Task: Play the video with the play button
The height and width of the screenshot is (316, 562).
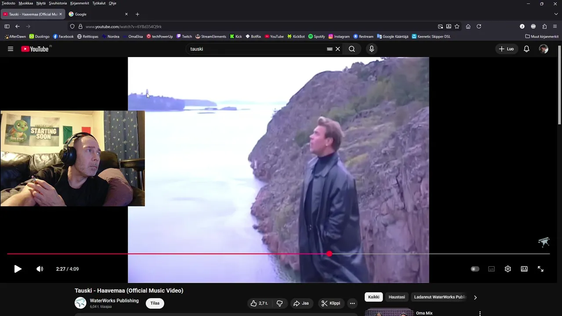Action: coord(18,269)
